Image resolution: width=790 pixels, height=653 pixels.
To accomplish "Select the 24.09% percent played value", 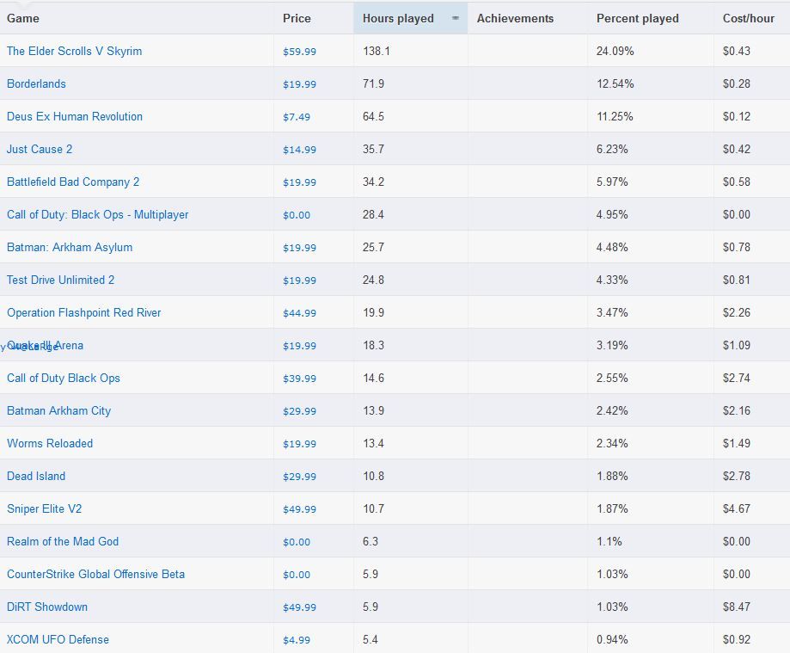I will [x=615, y=51].
